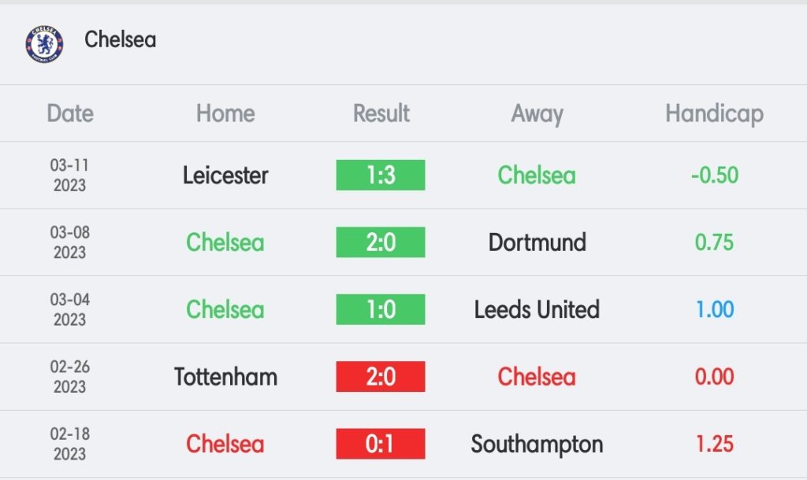Open the Leicester team link

[x=225, y=175]
